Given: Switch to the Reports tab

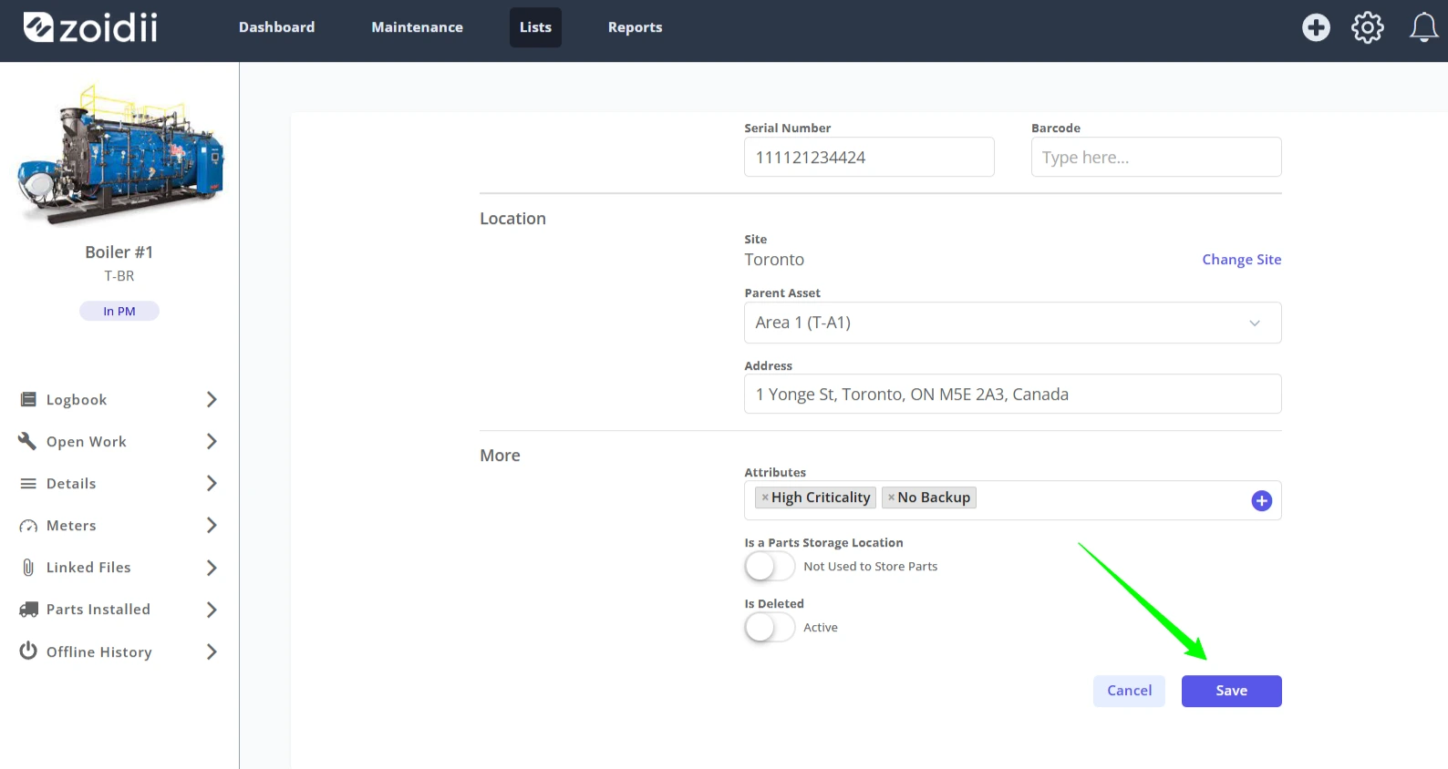Looking at the screenshot, I should [635, 27].
